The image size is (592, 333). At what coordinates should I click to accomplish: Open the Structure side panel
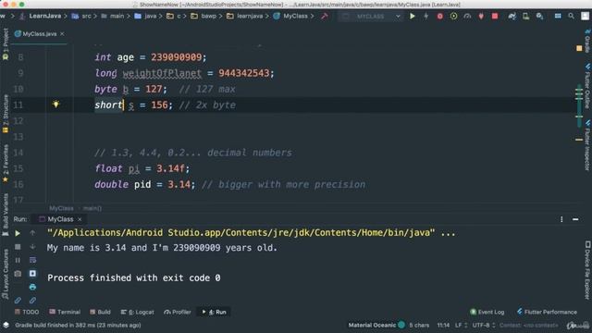tap(6, 113)
